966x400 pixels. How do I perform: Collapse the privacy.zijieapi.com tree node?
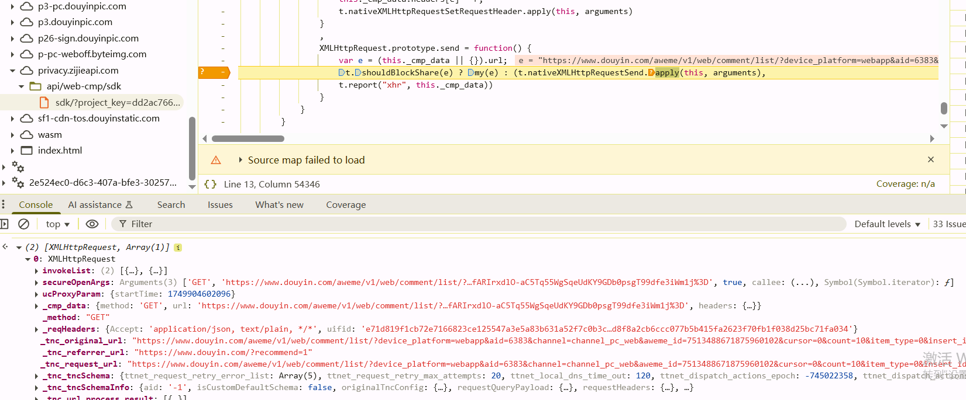coord(12,71)
